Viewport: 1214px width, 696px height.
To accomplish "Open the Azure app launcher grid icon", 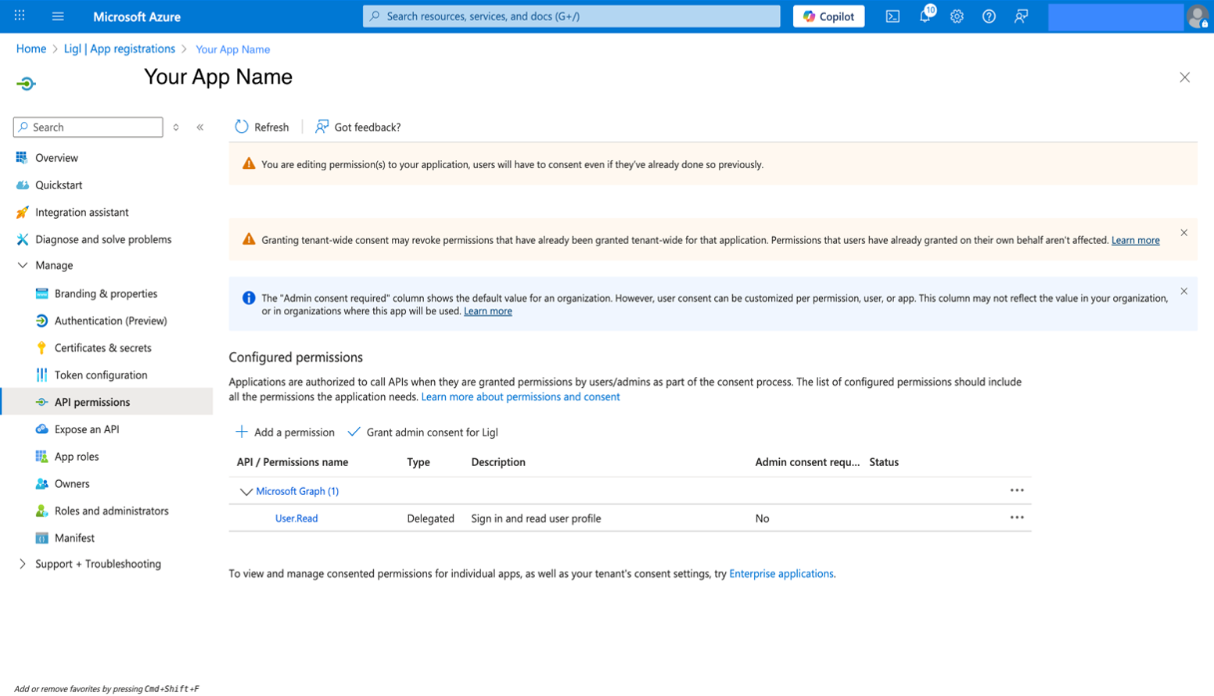I will pos(20,16).
